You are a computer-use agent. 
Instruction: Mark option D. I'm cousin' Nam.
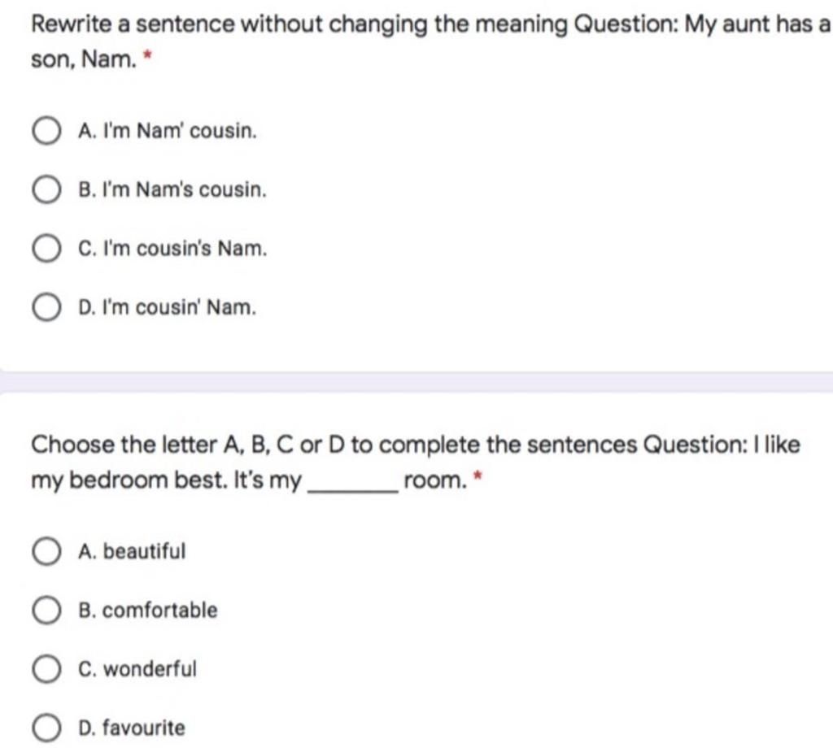46,308
